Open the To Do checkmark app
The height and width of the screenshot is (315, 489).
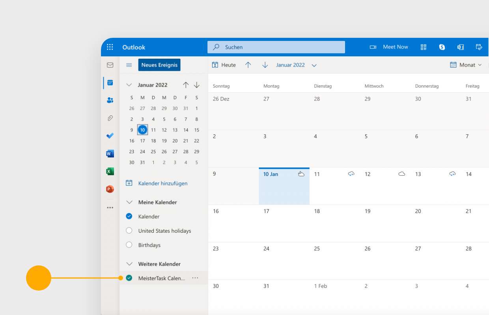point(110,135)
